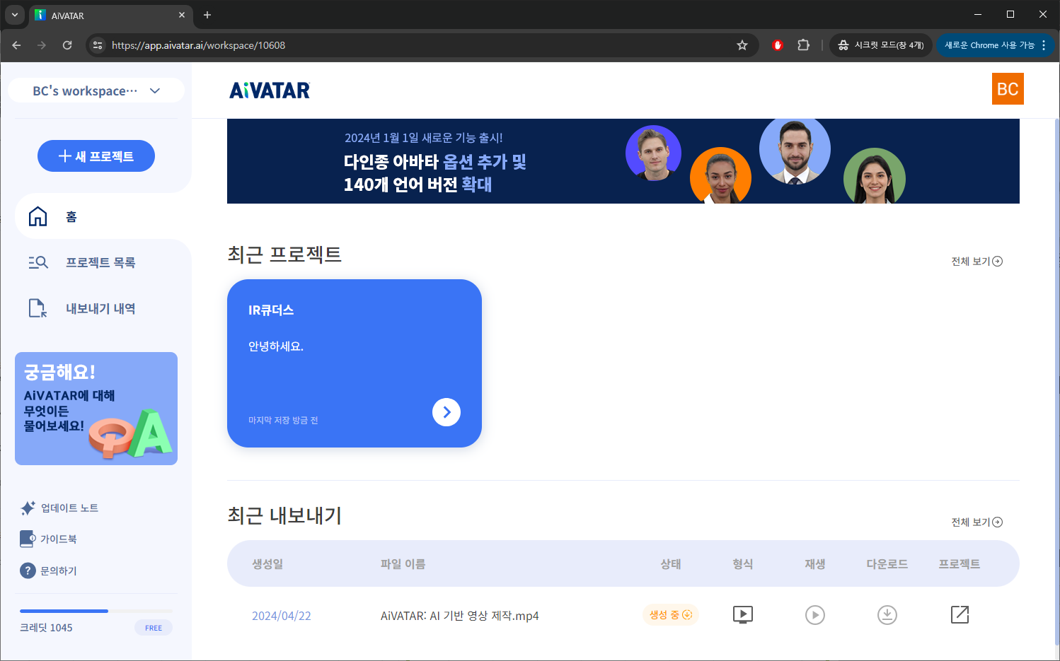Close the AiVATAR browser tab
Screen dimensions: 1060x661
(182, 15)
